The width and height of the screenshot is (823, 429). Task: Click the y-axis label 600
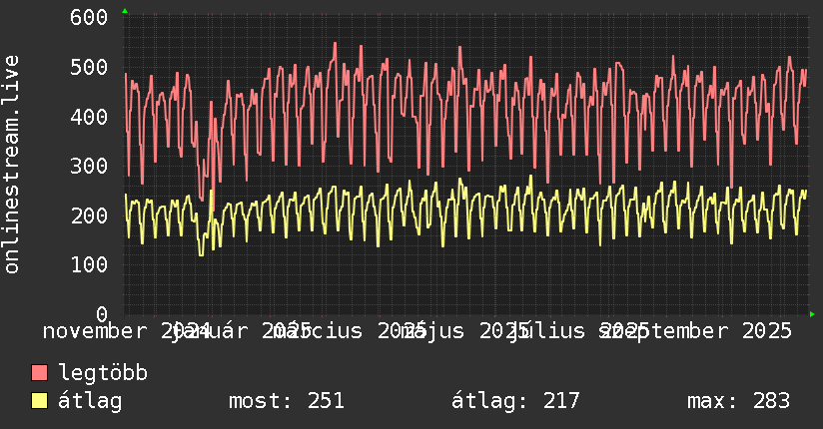point(89,17)
